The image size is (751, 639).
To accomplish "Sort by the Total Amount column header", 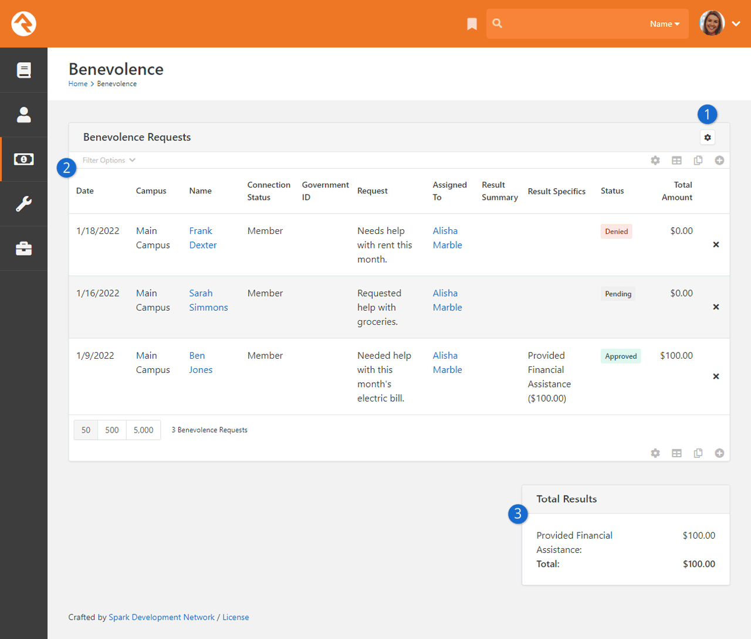I will click(677, 191).
